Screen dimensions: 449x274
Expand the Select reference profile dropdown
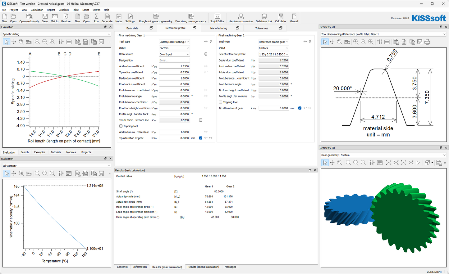273,54
